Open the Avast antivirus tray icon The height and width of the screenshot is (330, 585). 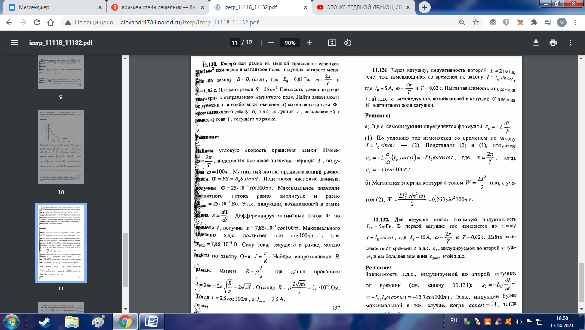coord(508,321)
